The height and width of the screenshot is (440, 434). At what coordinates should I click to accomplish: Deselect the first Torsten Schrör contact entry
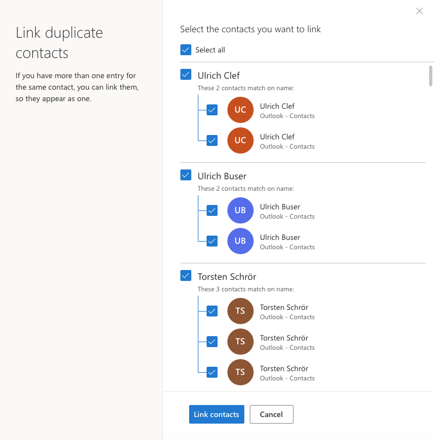(212, 311)
